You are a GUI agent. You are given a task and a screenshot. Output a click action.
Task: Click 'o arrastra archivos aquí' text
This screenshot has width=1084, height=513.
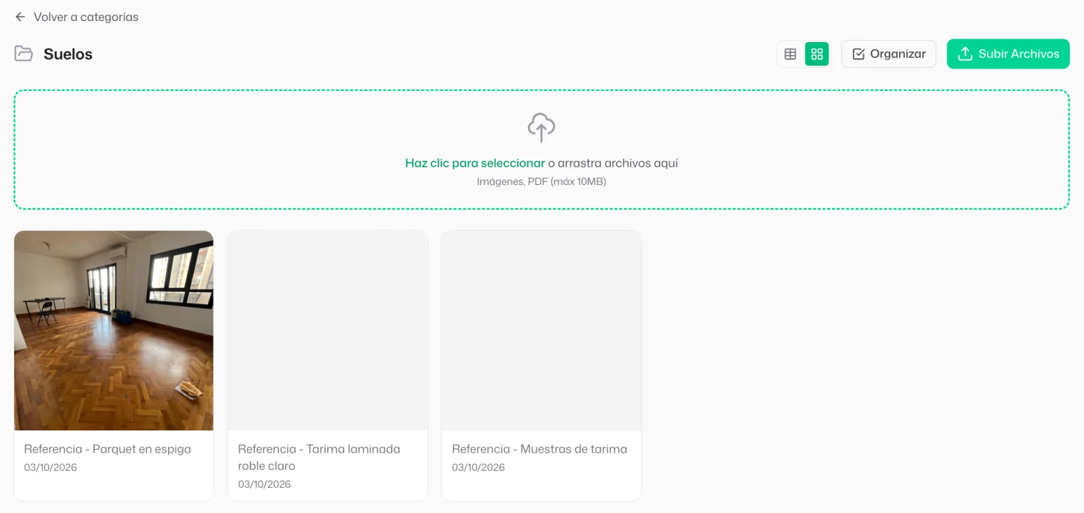point(613,163)
